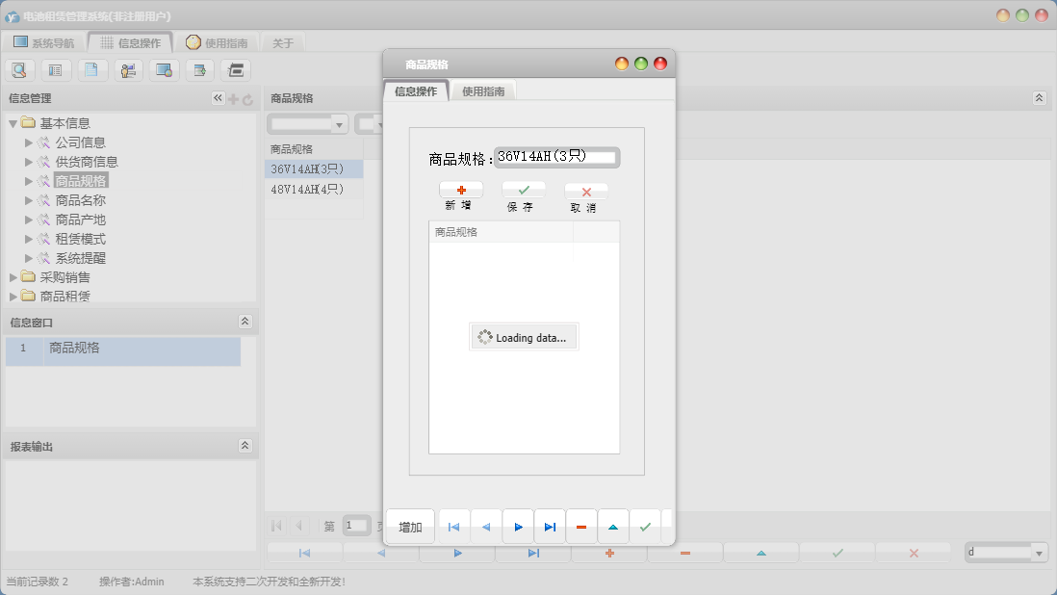Collapse the 信息窗口 panel
This screenshot has height=595, width=1057.
(245, 322)
